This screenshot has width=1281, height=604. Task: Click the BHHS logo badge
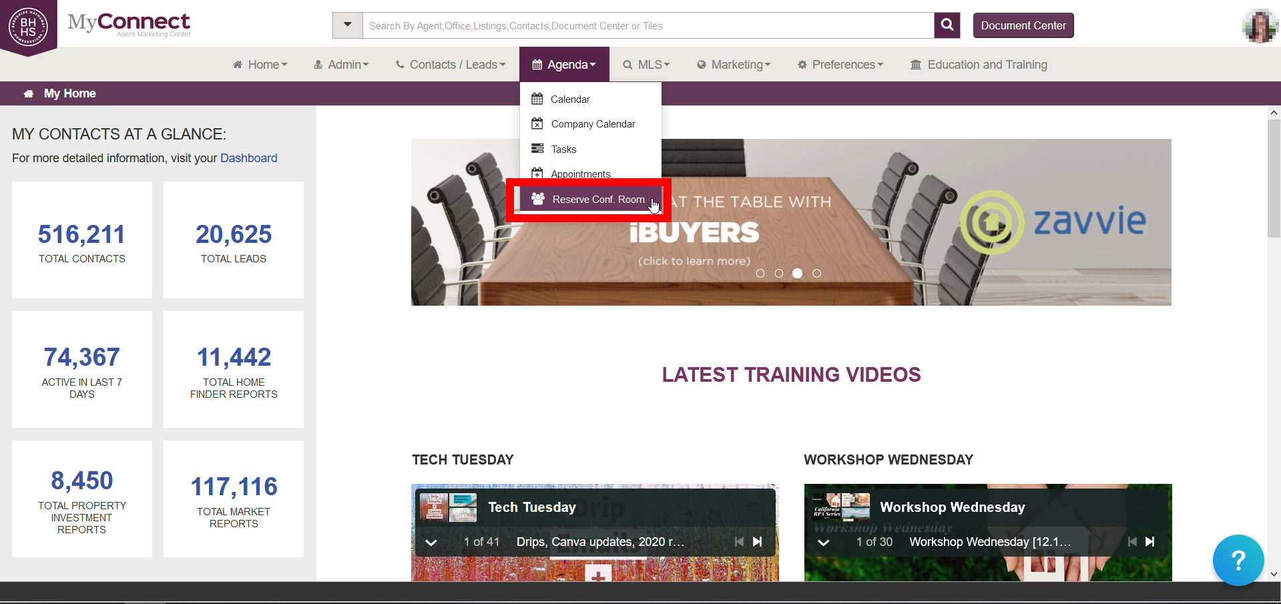coord(28,27)
